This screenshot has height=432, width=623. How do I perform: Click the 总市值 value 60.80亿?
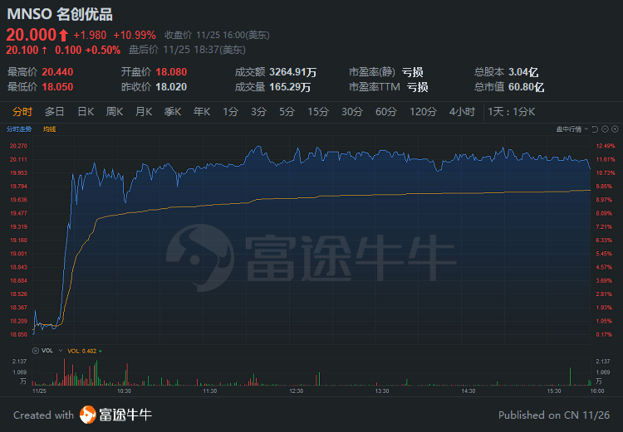coord(526,87)
